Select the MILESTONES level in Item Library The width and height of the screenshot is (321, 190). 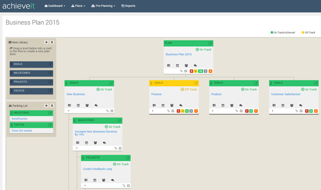pyautogui.click(x=31, y=73)
